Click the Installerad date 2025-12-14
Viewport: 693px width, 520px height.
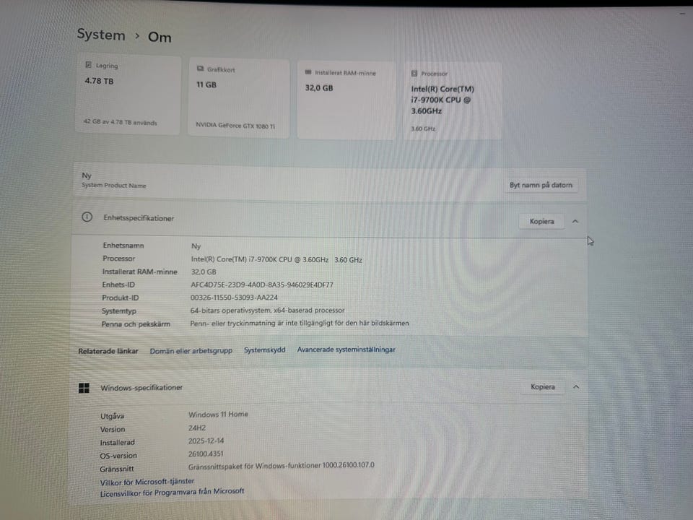pyautogui.click(x=206, y=441)
